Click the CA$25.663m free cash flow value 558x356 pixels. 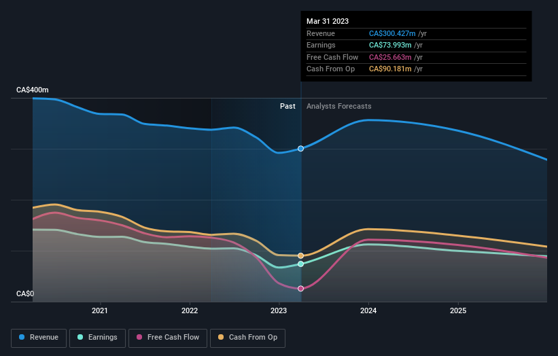(390, 57)
